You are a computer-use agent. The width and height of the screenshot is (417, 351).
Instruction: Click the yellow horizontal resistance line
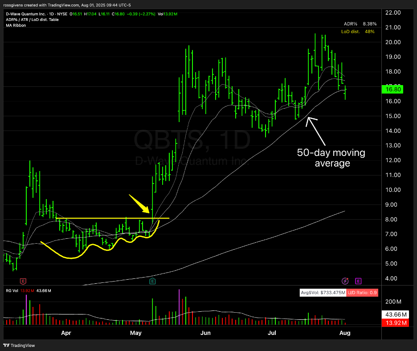click(111, 218)
